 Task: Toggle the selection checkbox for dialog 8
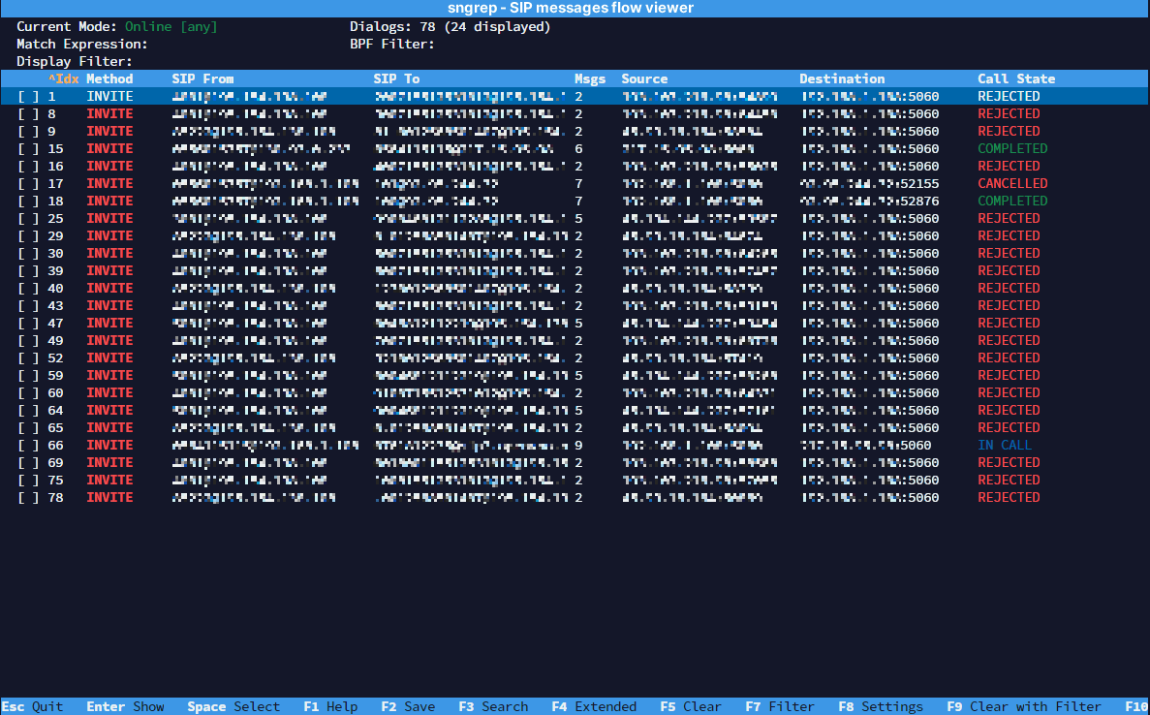click(x=29, y=114)
